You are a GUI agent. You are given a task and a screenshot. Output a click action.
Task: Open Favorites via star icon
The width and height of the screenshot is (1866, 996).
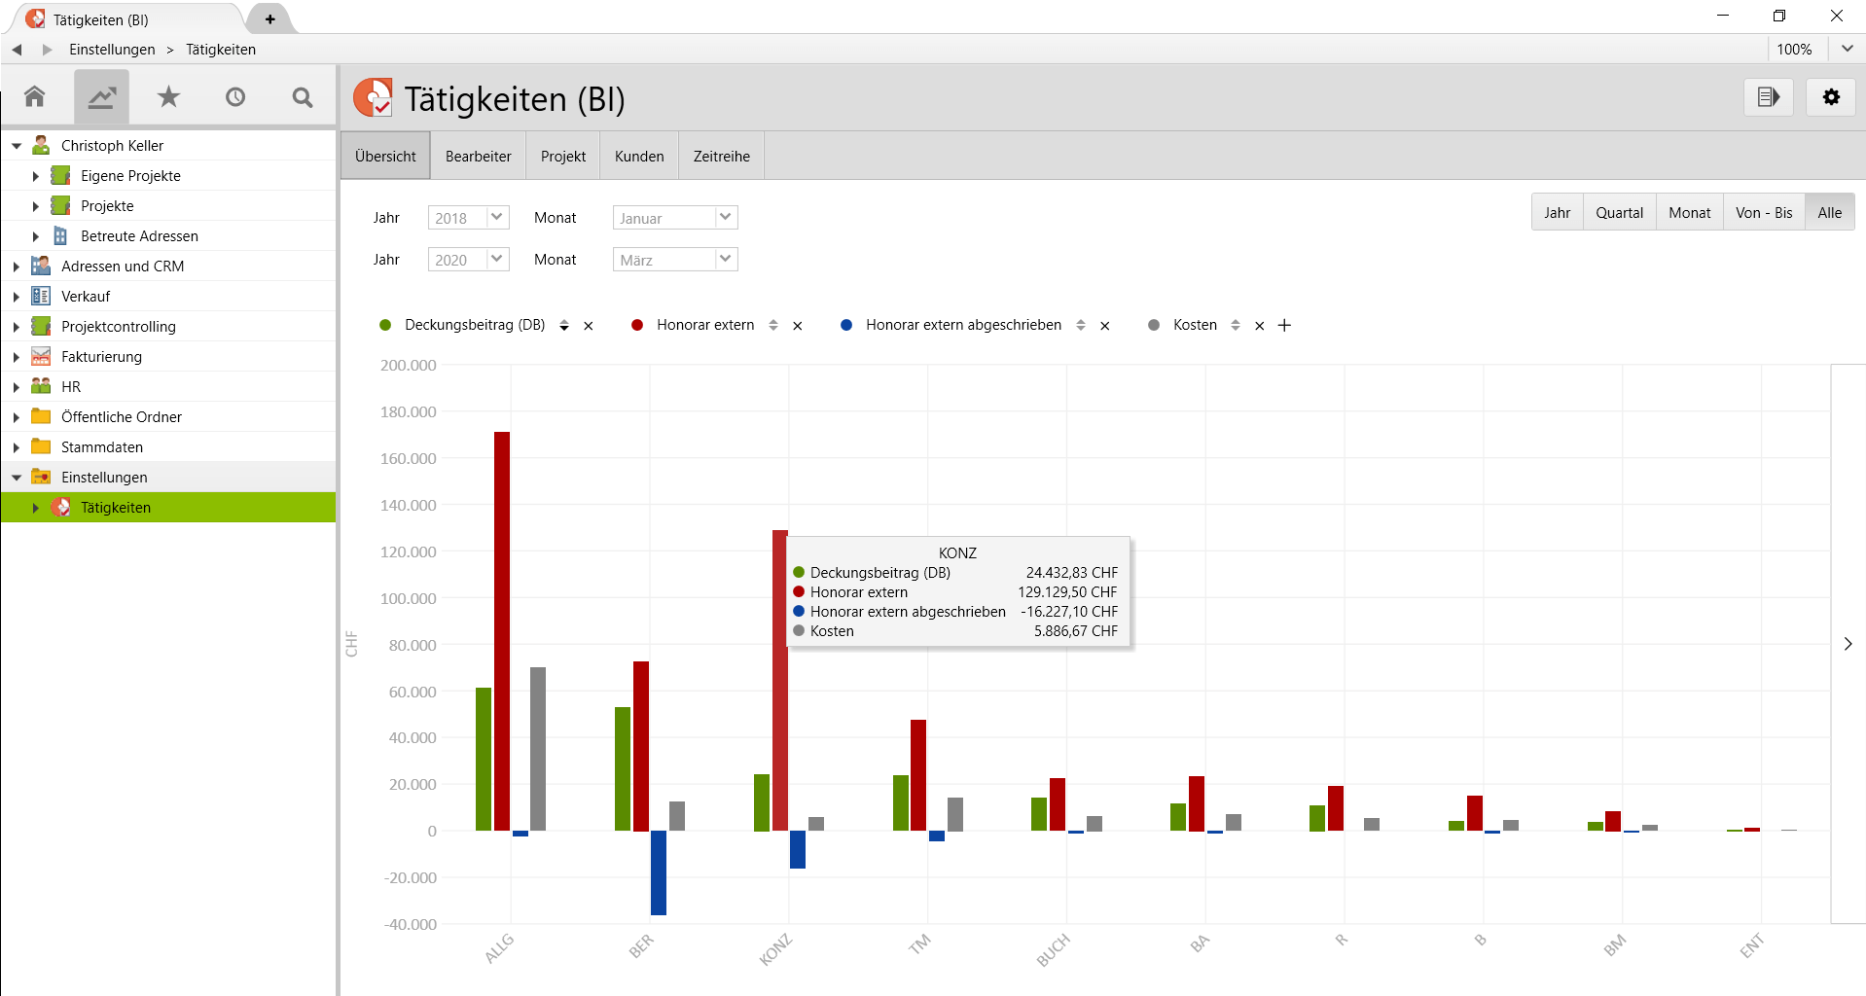click(167, 96)
